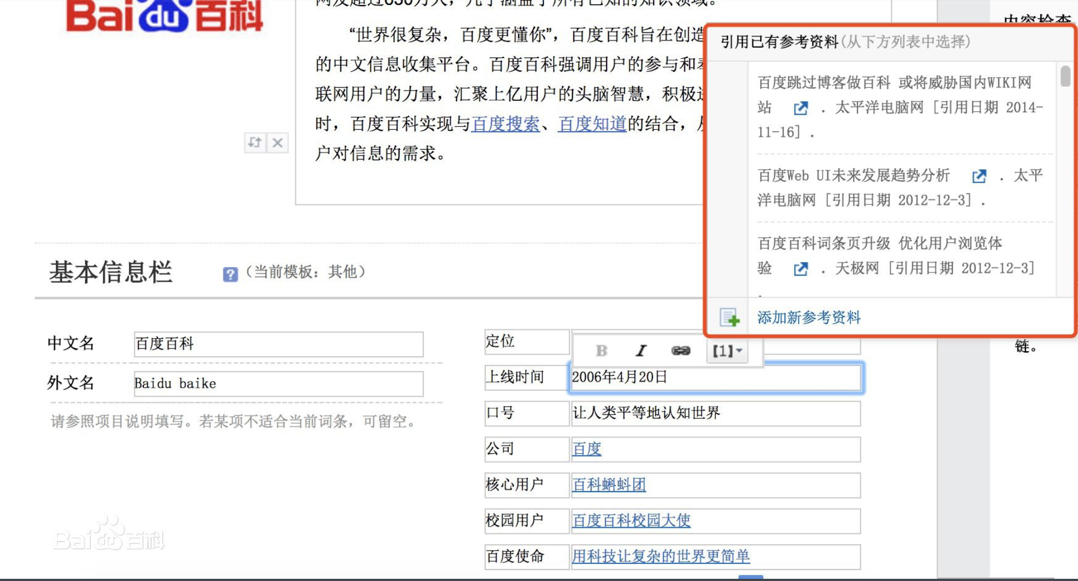Click the swap image icon beside summary

[x=255, y=143]
